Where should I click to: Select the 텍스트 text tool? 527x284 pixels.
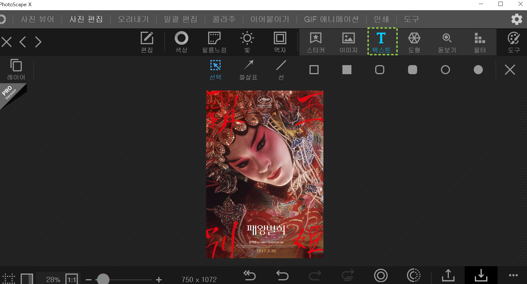tap(381, 42)
